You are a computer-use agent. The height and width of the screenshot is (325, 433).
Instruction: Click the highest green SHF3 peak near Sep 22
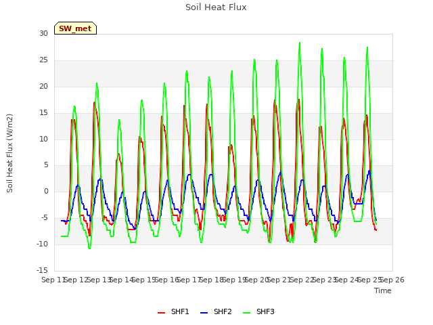300,43
